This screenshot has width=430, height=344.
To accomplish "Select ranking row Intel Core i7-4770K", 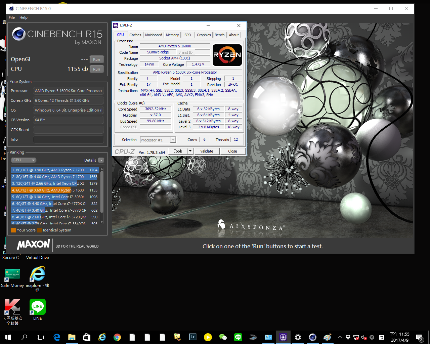I will (x=55, y=204).
